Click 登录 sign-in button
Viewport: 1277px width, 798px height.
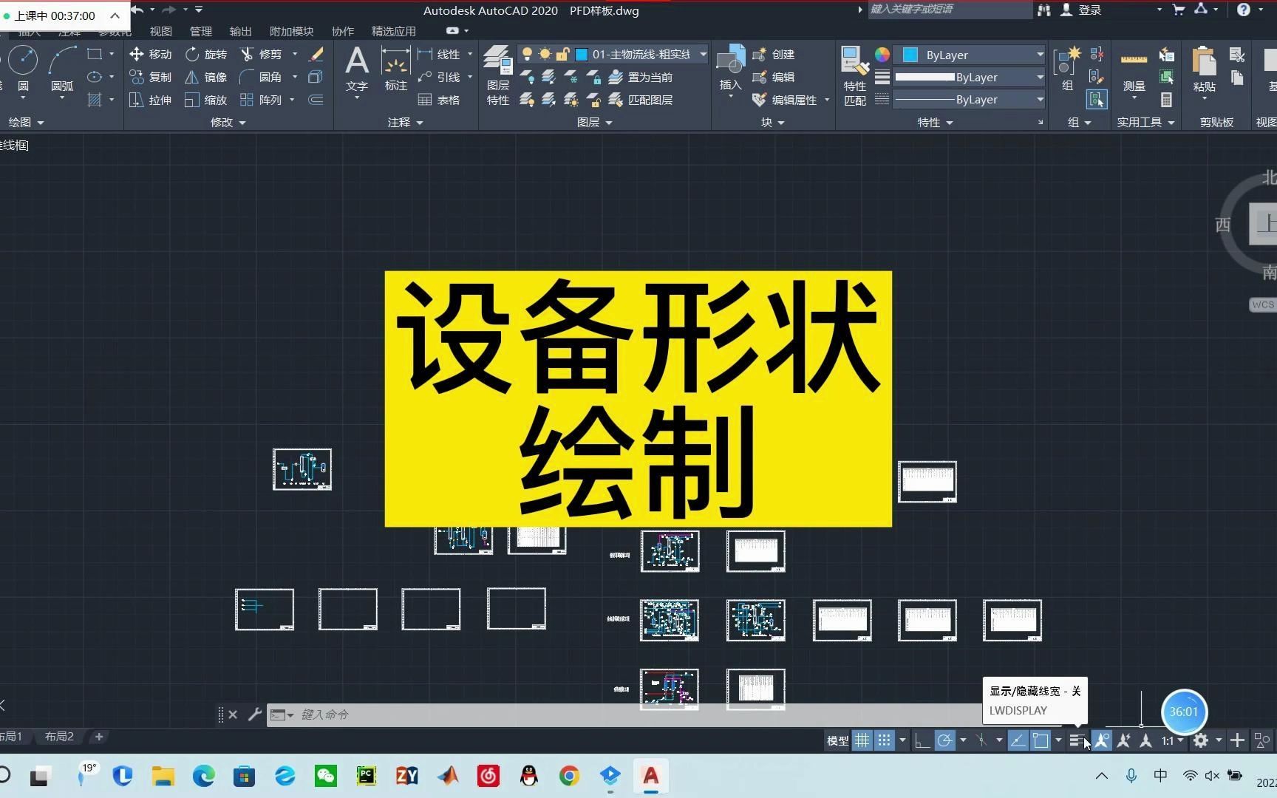tap(1090, 10)
